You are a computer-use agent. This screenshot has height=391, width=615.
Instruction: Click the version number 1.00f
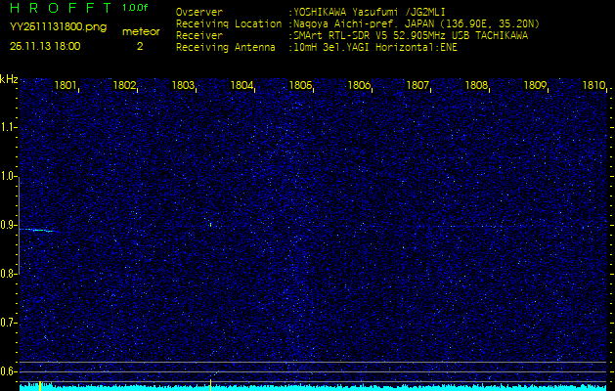click(136, 8)
